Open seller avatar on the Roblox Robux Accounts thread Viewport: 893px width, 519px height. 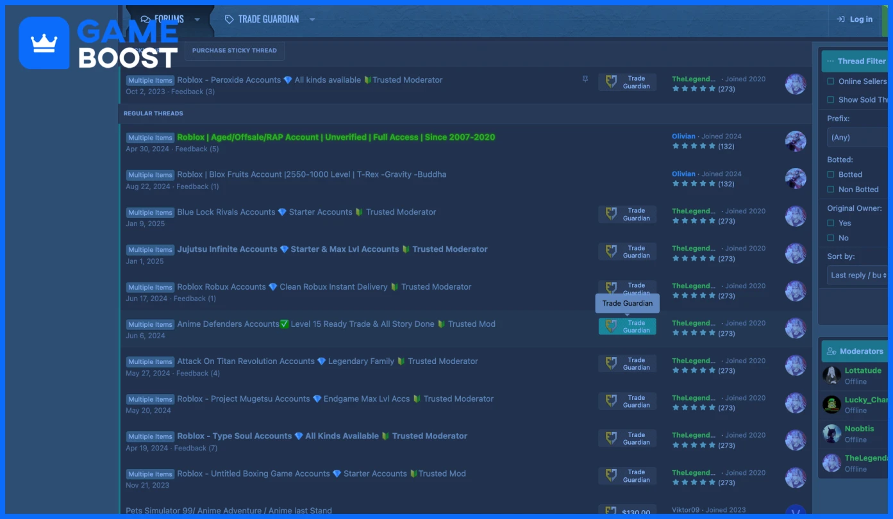pos(796,291)
